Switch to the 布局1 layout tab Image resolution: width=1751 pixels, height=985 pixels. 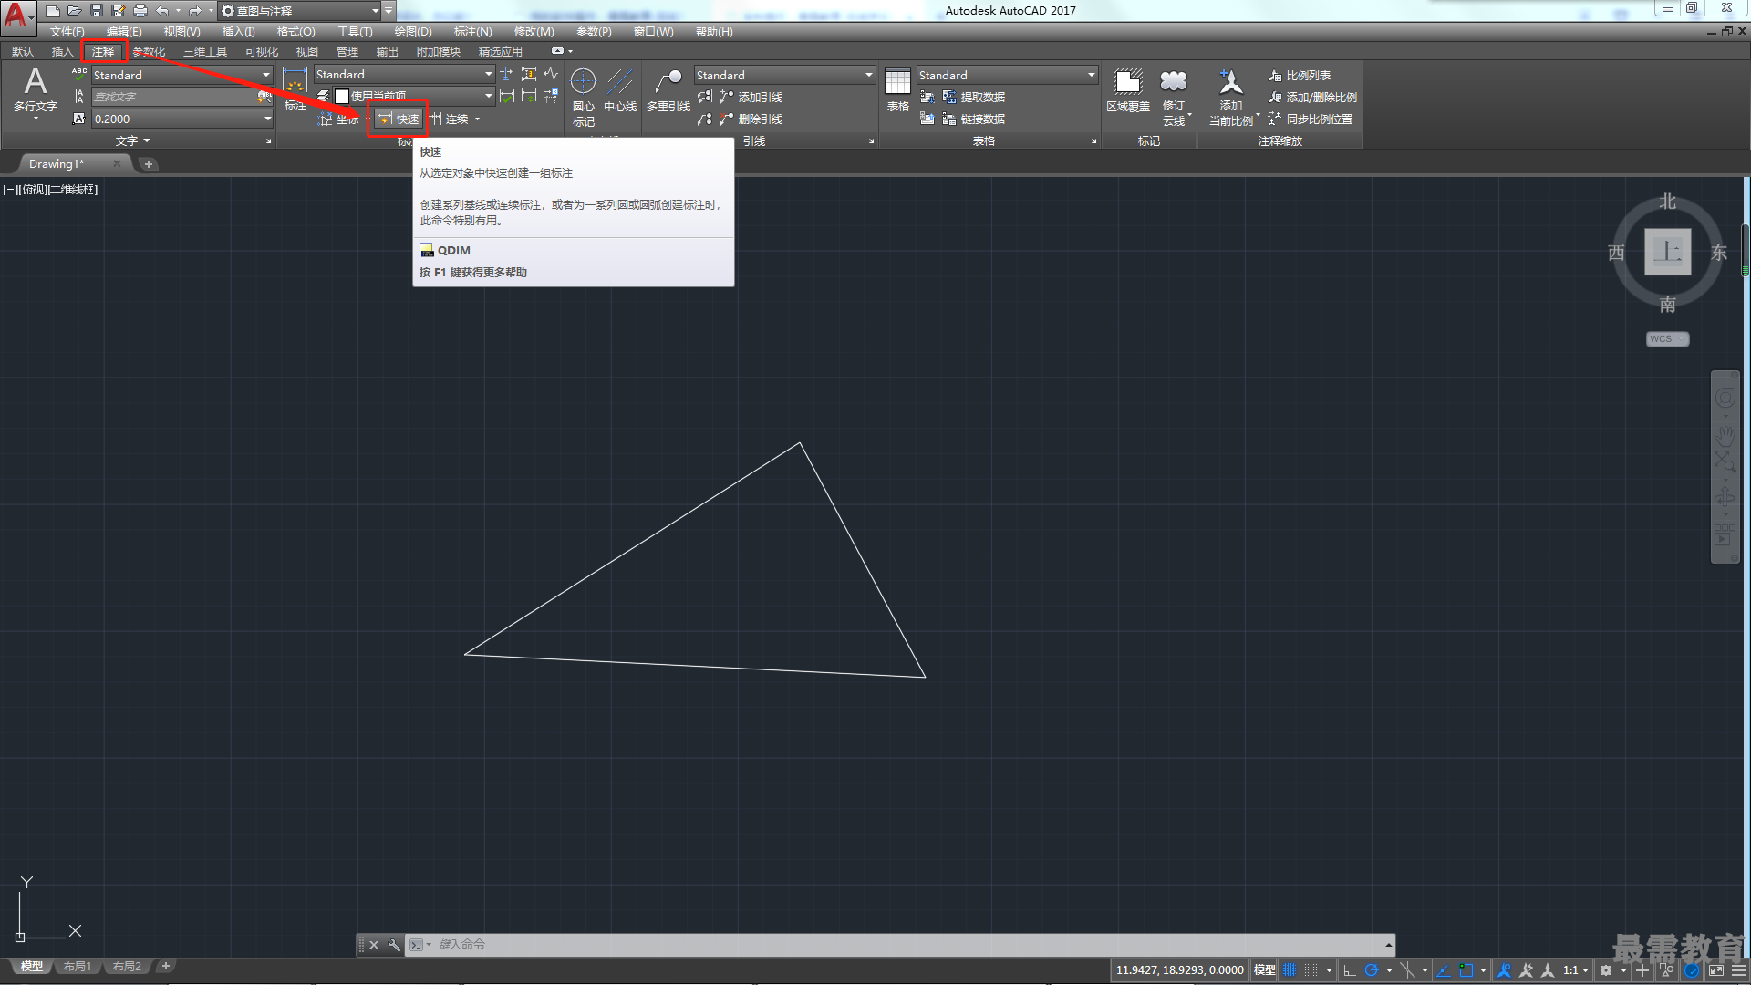[x=78, y=967]
